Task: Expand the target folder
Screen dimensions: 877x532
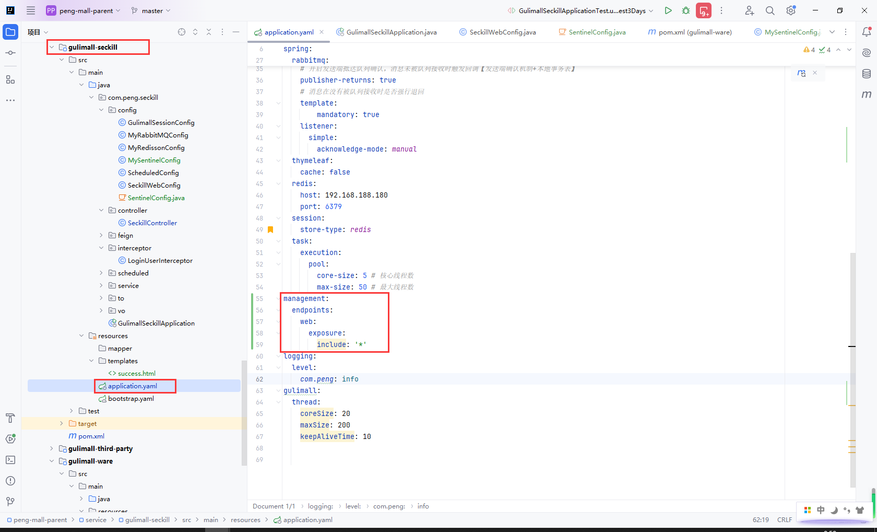Action: tap(62, 423)
